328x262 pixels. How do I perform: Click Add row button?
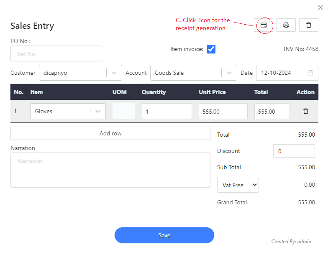click(110, 133)
